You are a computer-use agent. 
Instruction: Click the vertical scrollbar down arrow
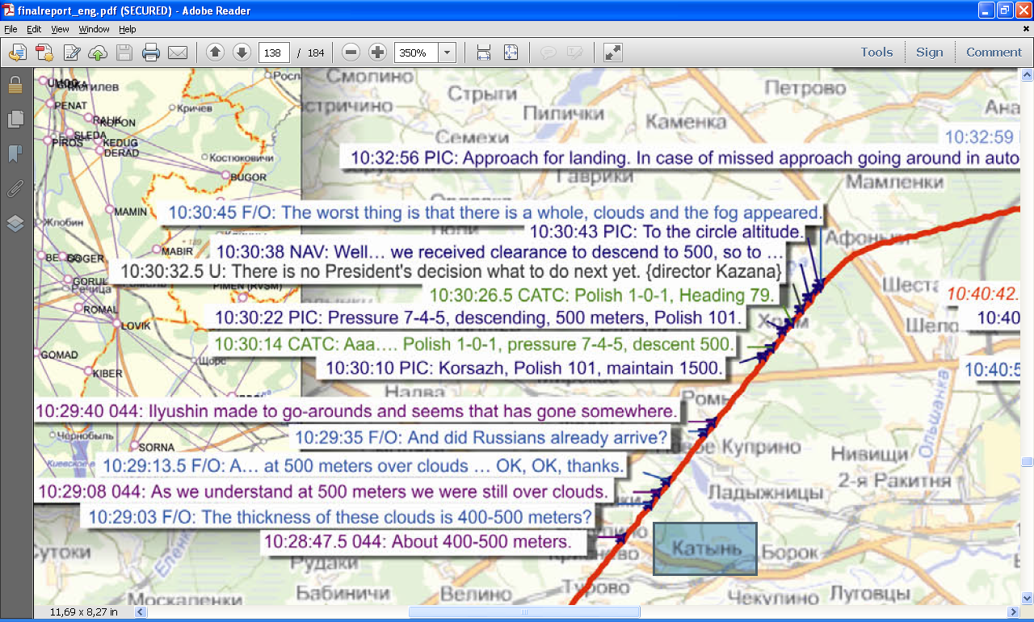(1027, 599)
